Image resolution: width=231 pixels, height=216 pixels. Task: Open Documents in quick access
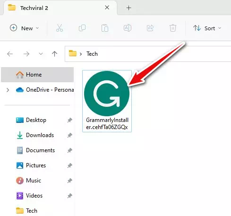(x=35, y=150)
